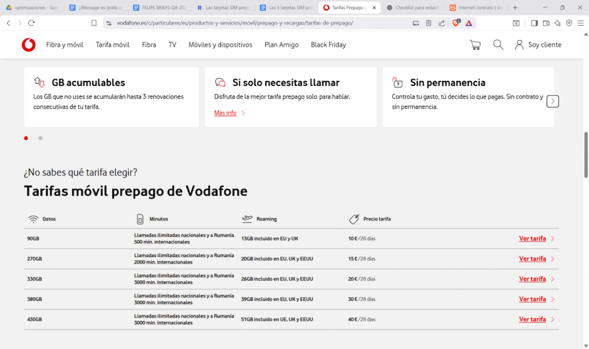Click the Más info link
The height and width of the screenshot is (349, 589).
click(225, 113)
